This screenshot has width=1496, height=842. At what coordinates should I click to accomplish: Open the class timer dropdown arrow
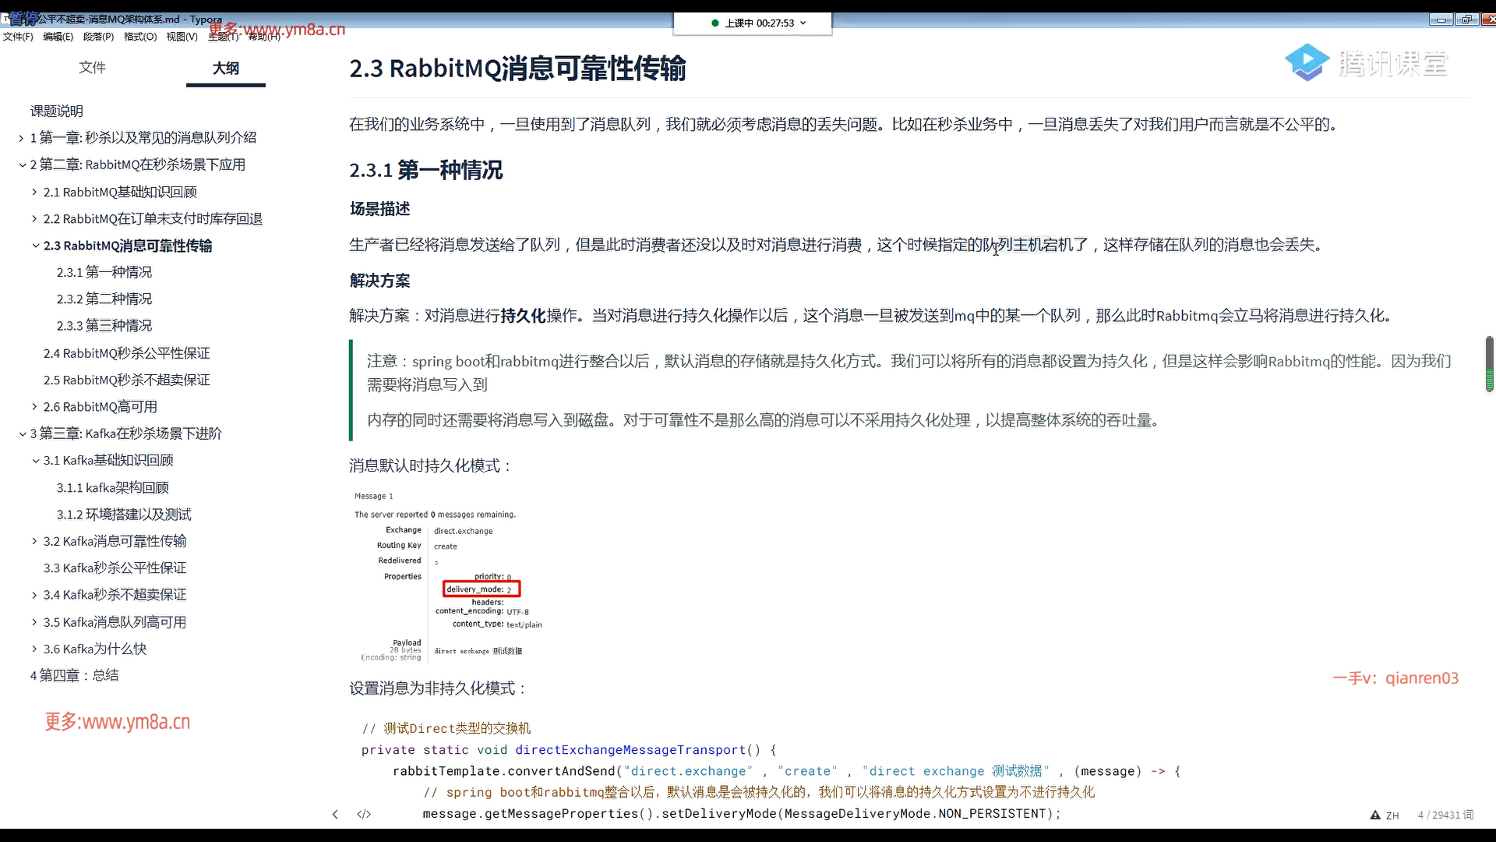[803, 23]
